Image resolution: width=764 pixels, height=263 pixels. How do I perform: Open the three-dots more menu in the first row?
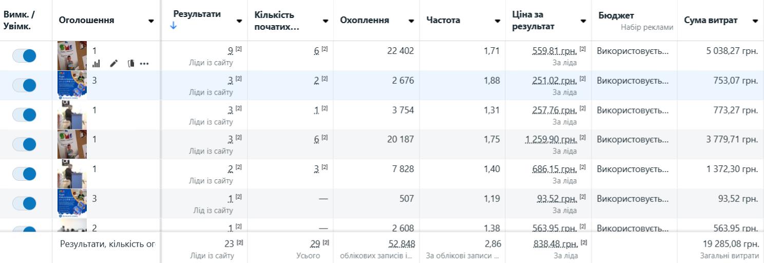144,64
